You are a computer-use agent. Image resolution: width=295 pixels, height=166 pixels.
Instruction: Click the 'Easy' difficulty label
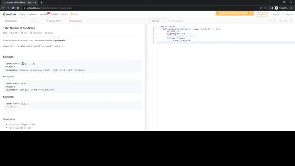5,33
